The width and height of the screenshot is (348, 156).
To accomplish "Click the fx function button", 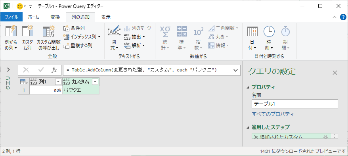I will coord(54,70).
